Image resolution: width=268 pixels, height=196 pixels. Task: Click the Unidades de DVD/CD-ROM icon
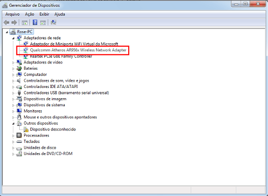point(19,154)
